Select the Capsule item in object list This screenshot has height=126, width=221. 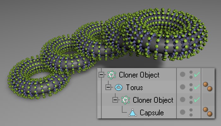click(x=152, y=113)
